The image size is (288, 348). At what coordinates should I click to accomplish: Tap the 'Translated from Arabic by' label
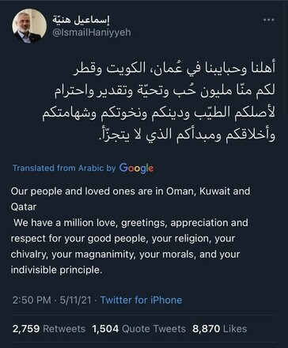(64, 168)
